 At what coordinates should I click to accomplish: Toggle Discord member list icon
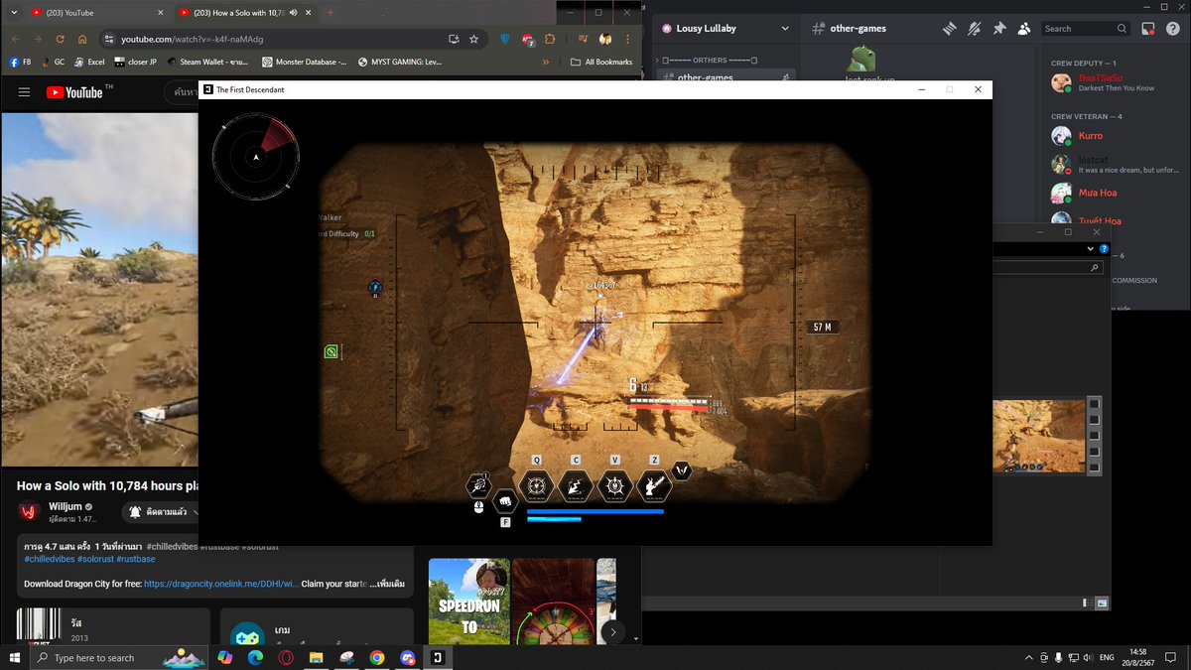[x=1023, y=29]
